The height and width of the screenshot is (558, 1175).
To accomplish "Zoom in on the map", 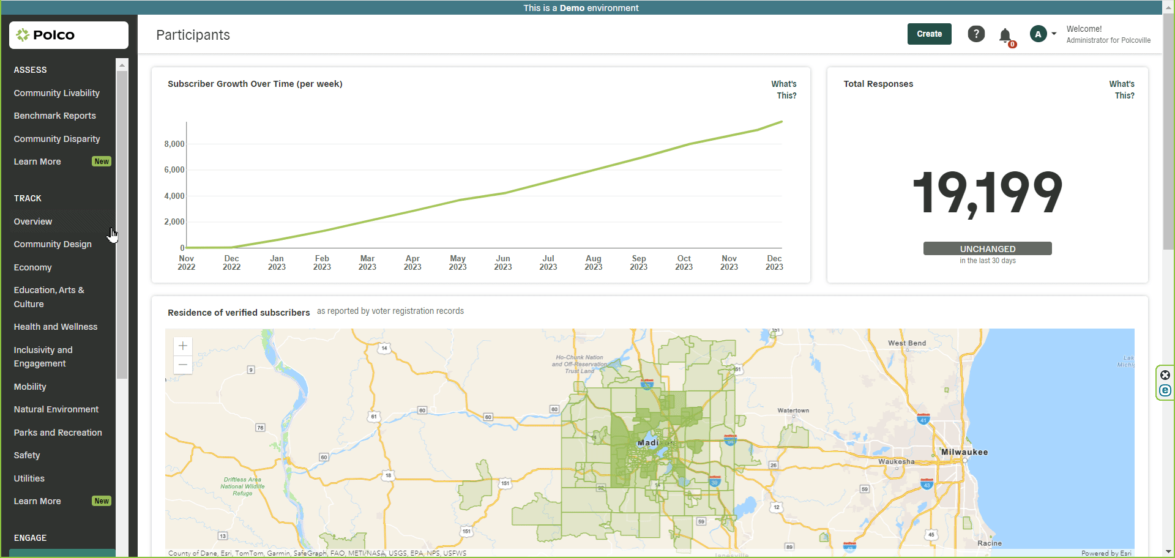I will click(x=183, y=346).
